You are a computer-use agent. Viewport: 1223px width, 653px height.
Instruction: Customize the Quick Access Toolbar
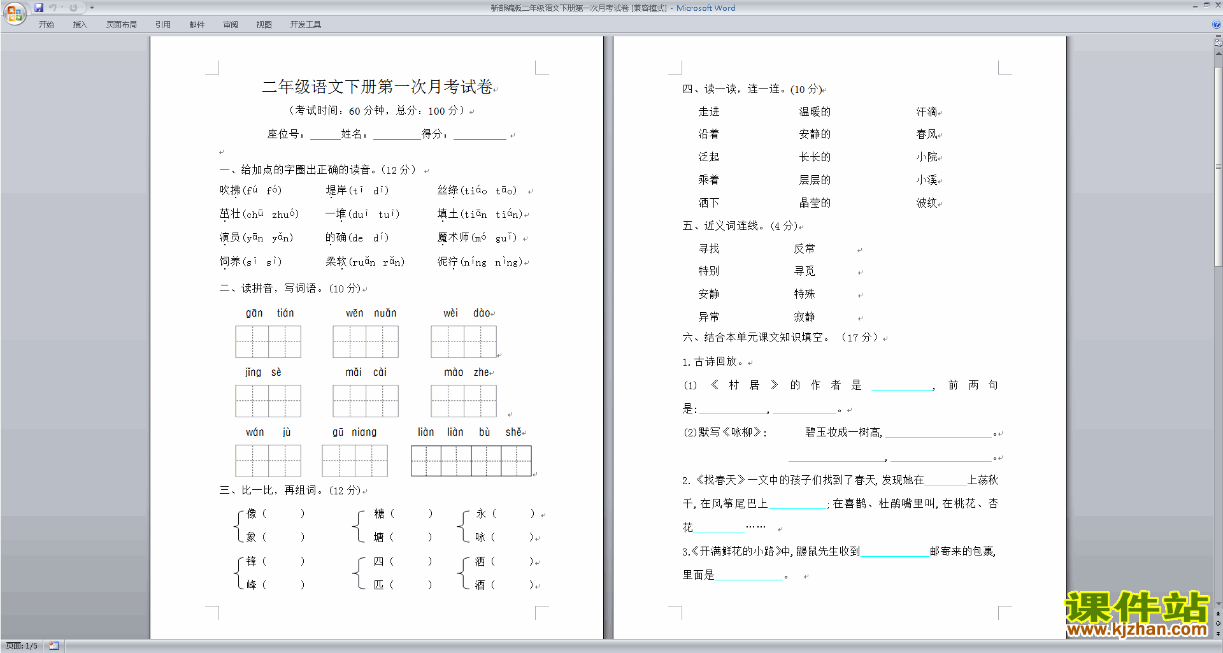(x=92, y=8)
